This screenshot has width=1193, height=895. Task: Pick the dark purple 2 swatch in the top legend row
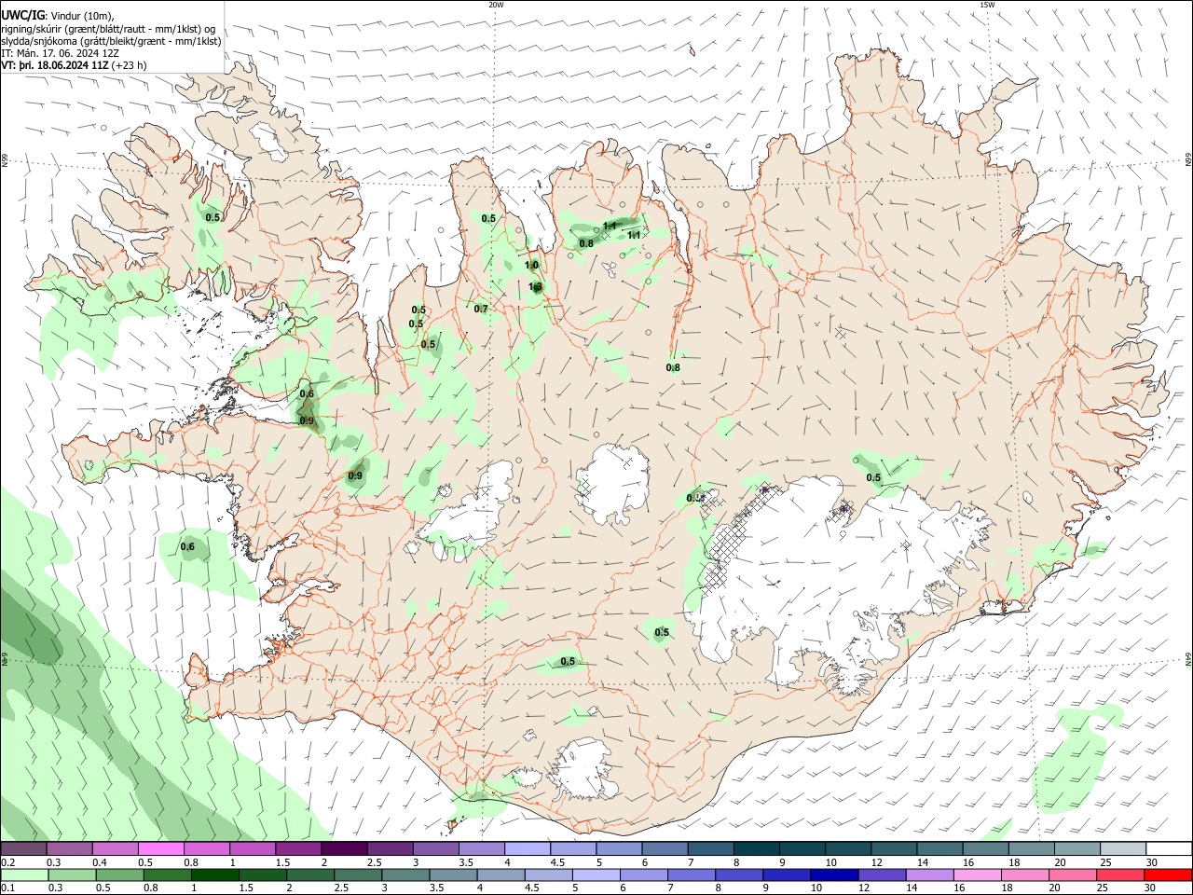tap(343, 849)
